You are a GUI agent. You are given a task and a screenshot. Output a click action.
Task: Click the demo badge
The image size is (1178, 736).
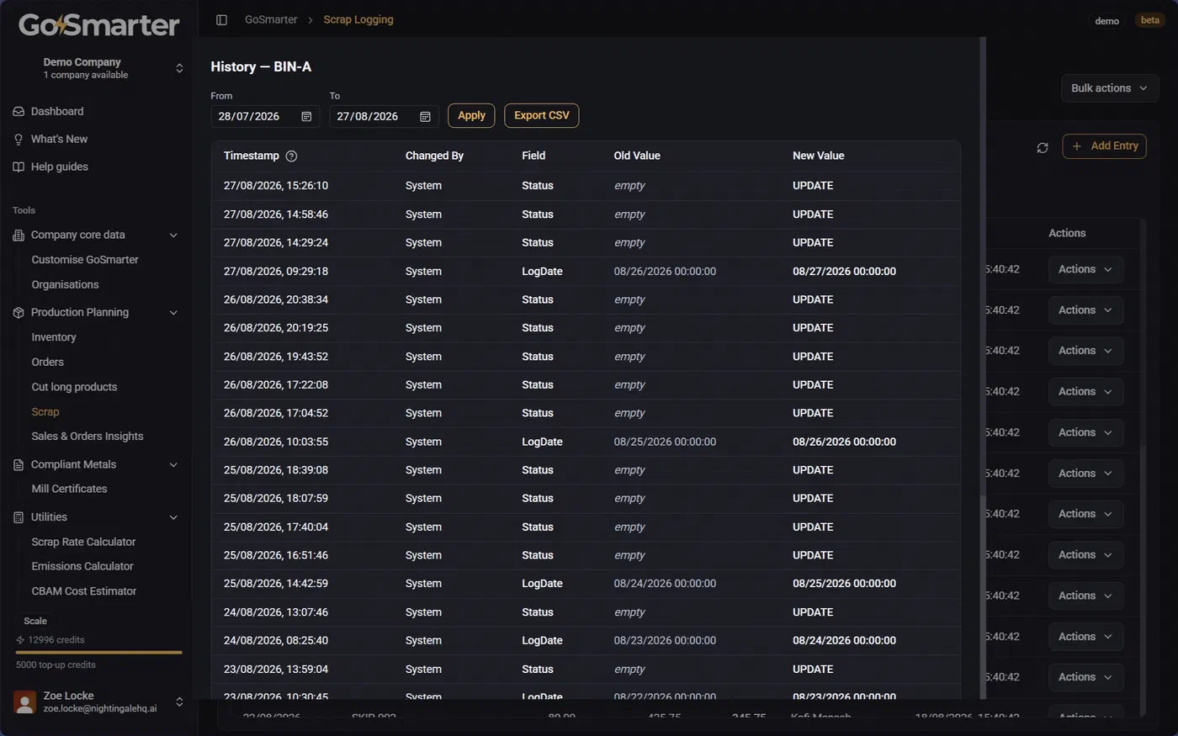tap(1107, 20)
